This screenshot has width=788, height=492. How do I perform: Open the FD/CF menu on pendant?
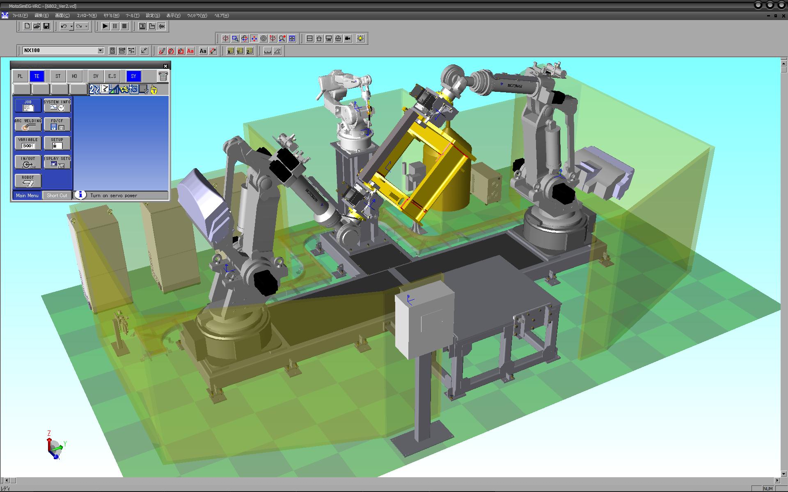coord(57,125)
